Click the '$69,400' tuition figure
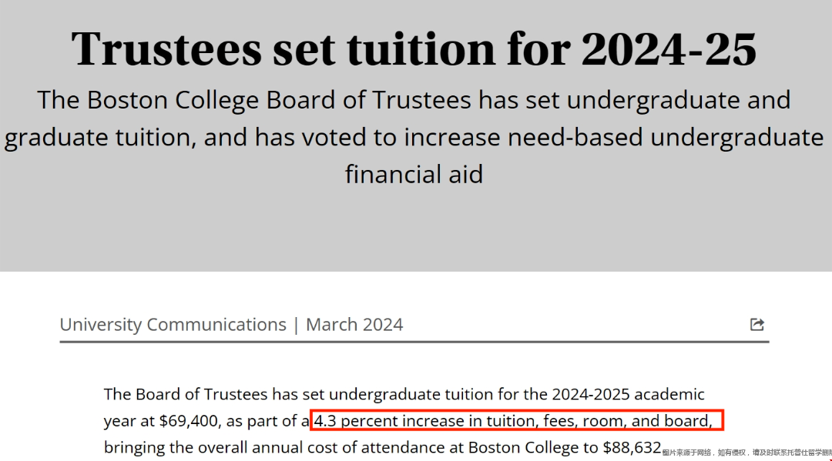The height and width of the screenshot is (461, 832). click(x=189, y=421)
